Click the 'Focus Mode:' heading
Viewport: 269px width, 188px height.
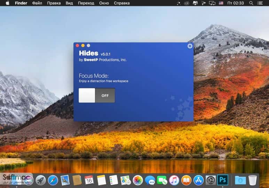tap(94, 76)
